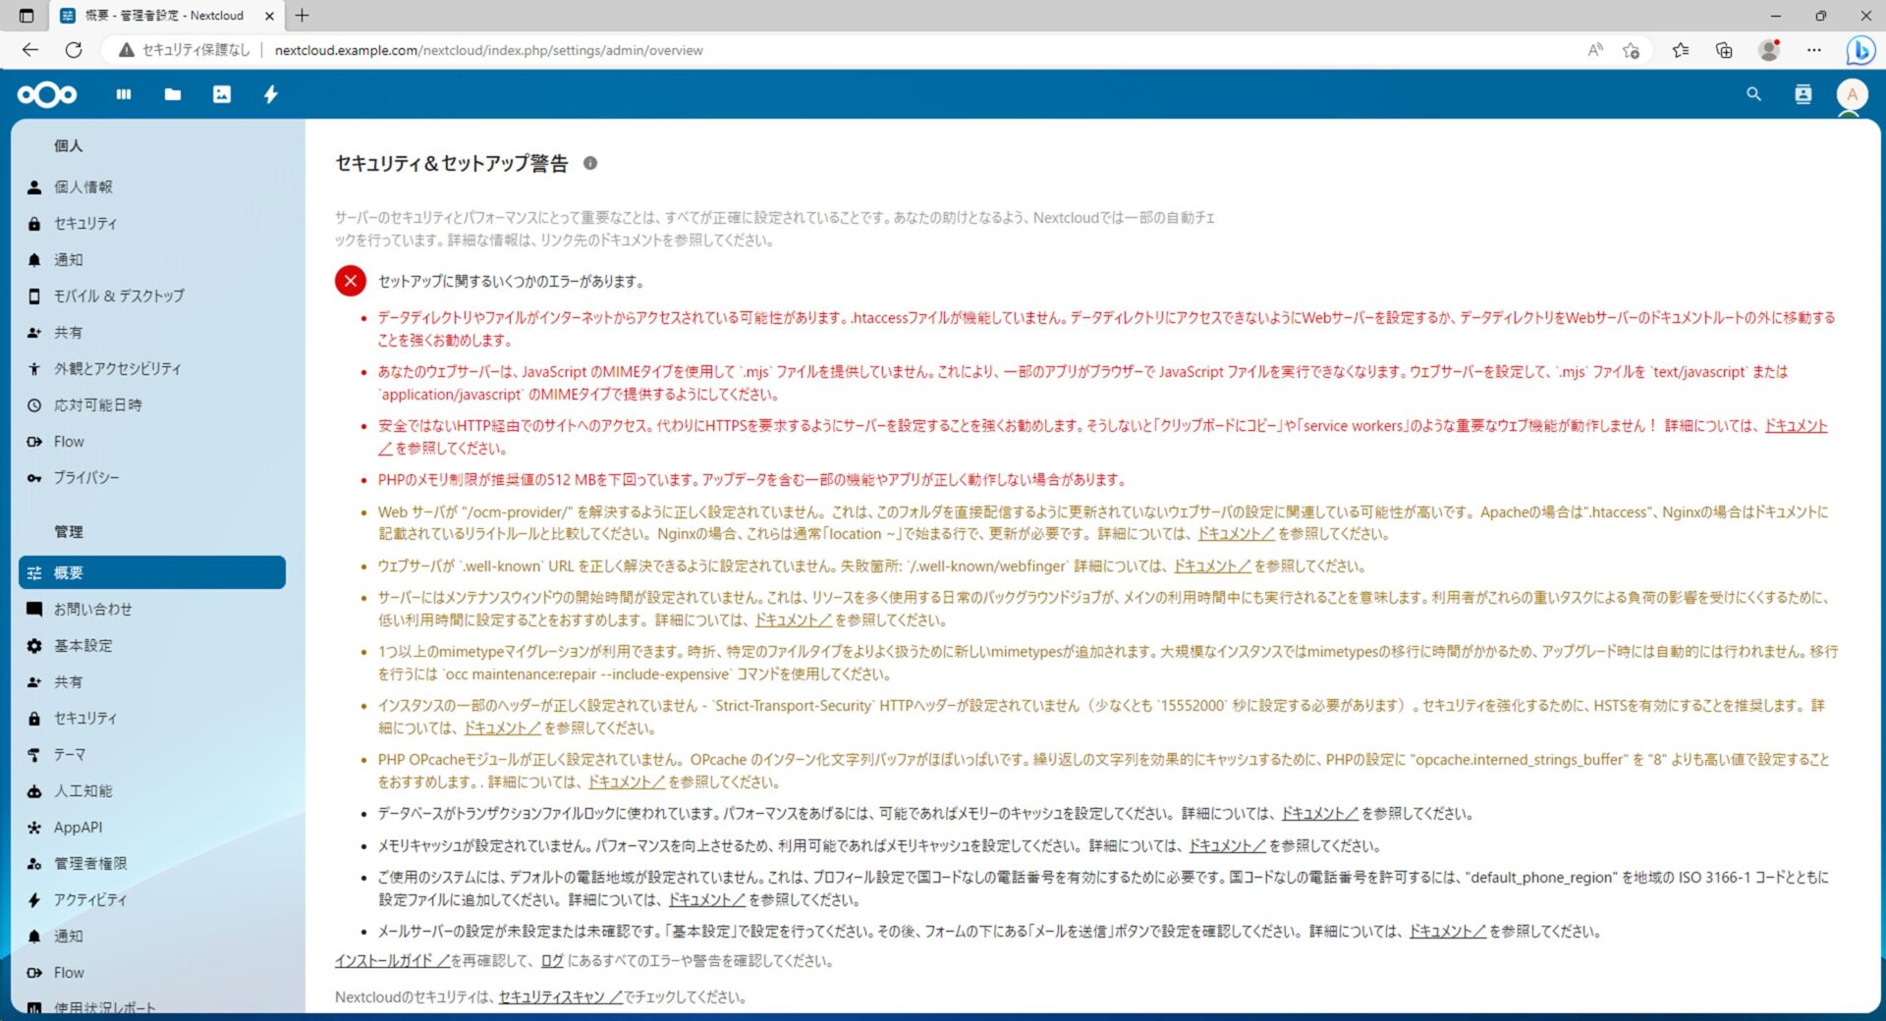
Task: Select 人工知能 in admin sidebar
Action: point(83,790)
